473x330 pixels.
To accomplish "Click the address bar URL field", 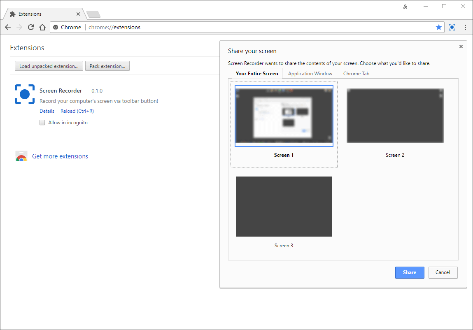I will point(247,27).
